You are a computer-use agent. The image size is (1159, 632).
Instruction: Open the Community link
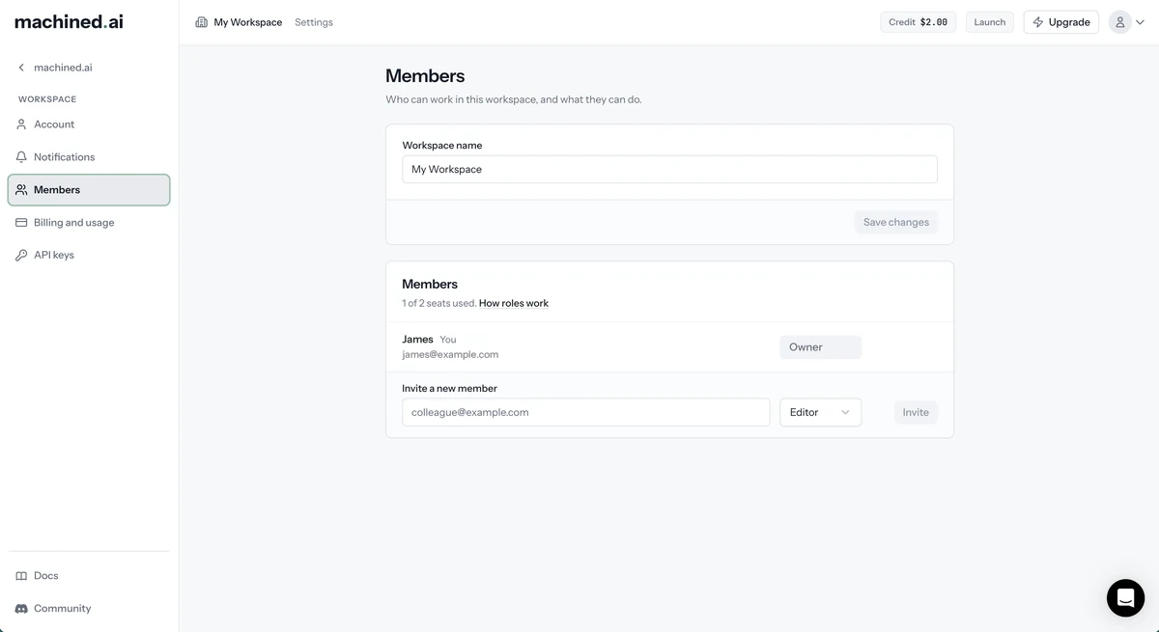[89, 609]
